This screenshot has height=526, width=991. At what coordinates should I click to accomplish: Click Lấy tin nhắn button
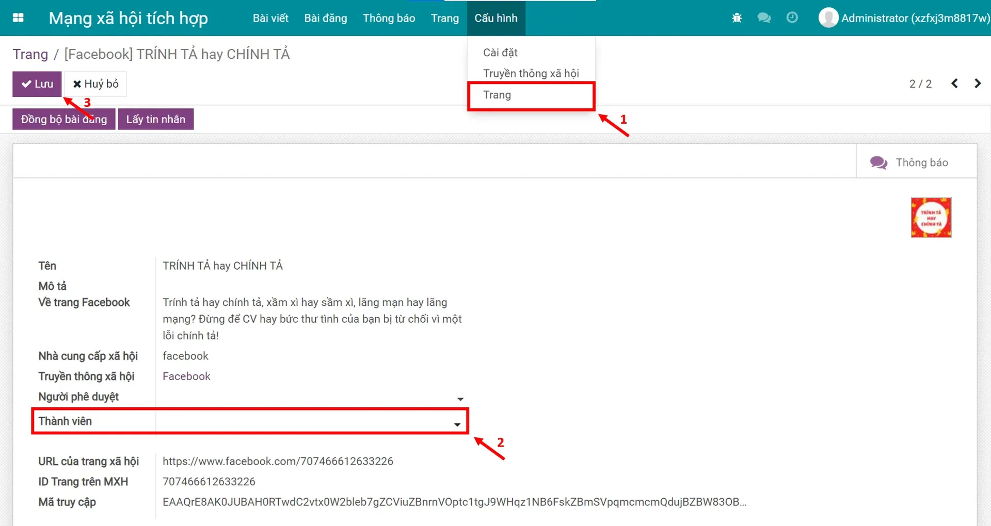156,119
